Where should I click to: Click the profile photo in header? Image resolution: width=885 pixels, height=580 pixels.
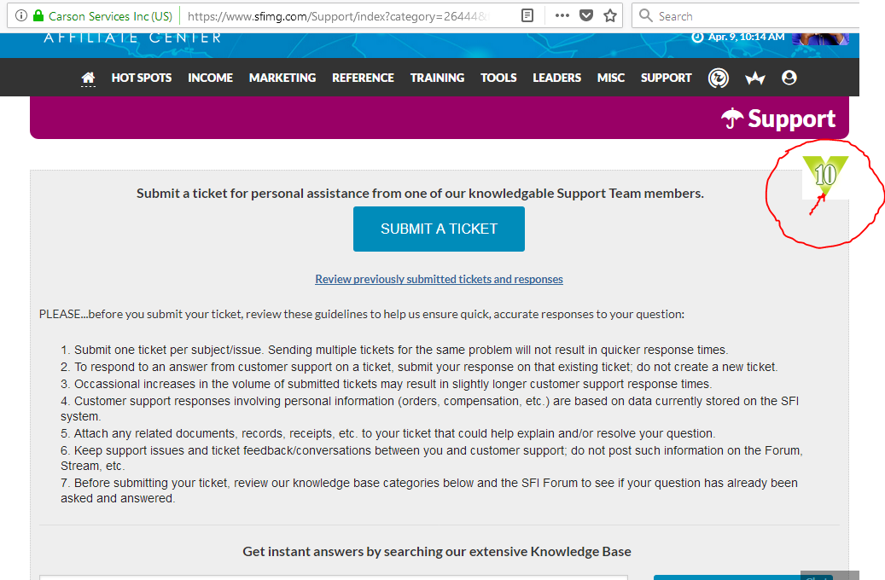click(x=821, y=38)
